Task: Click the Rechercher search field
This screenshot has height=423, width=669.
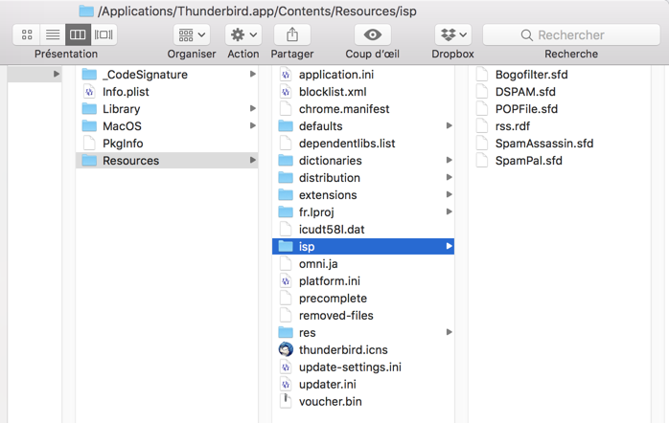Action: pos(571,34)
